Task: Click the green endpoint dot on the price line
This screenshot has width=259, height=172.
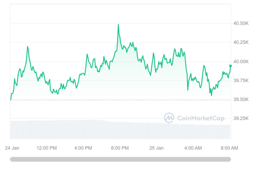Action: [x=230, y=66]
